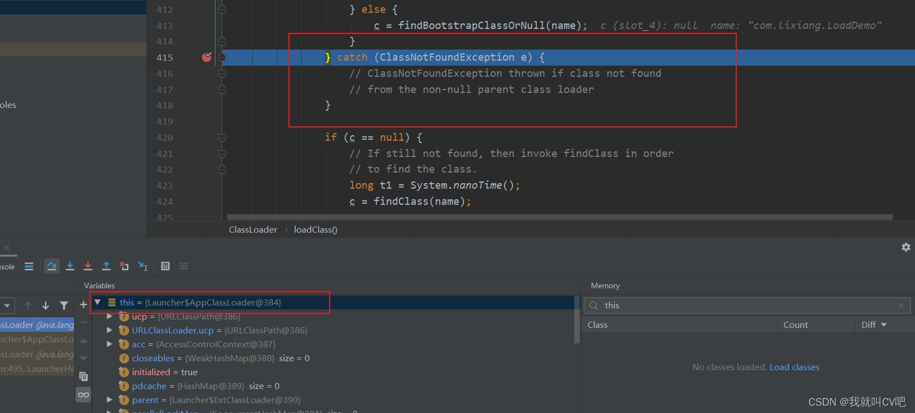The image size is (915, 413).
Task: Select the closeables WeakHashMap variable row
Action: pos(332,358)
